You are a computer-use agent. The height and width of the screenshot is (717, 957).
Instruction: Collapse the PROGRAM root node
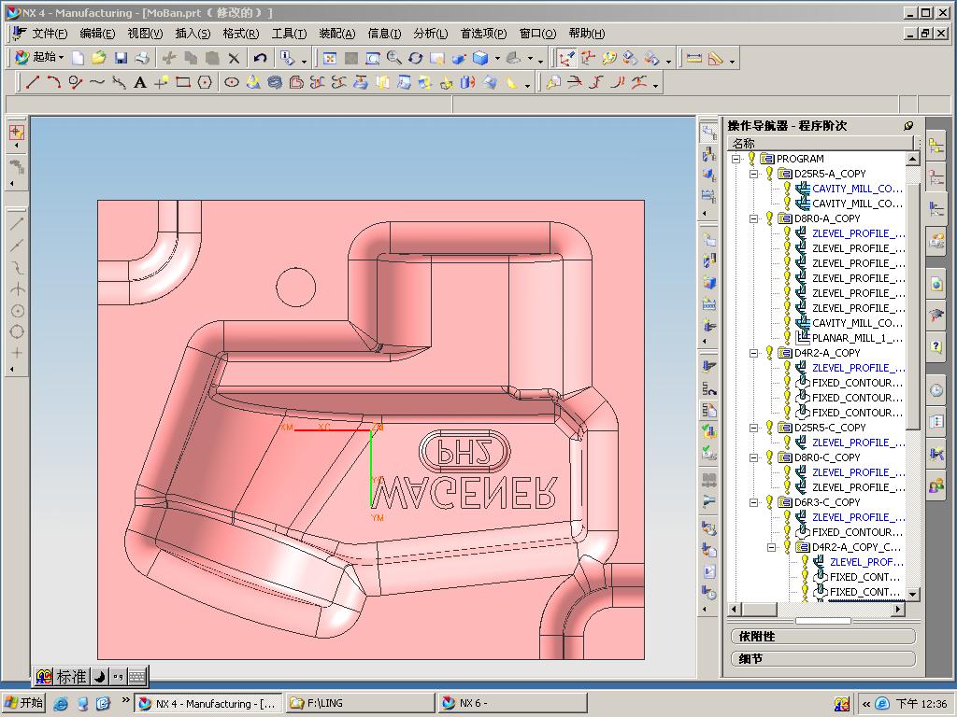point(736,159)
